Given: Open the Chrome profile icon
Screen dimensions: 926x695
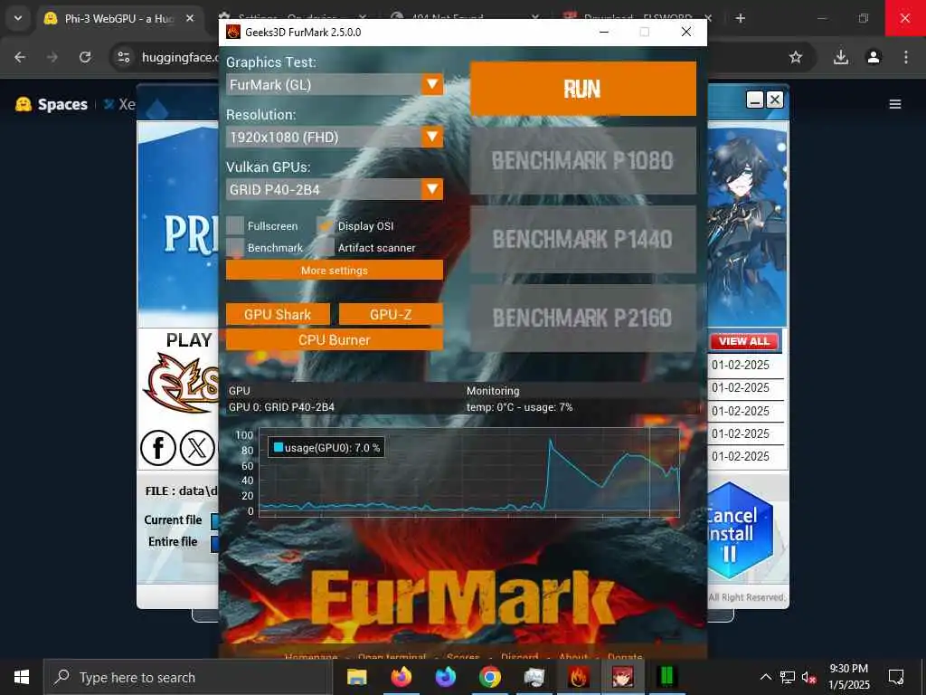Looking at the screenshot, I should pos(874,57).
